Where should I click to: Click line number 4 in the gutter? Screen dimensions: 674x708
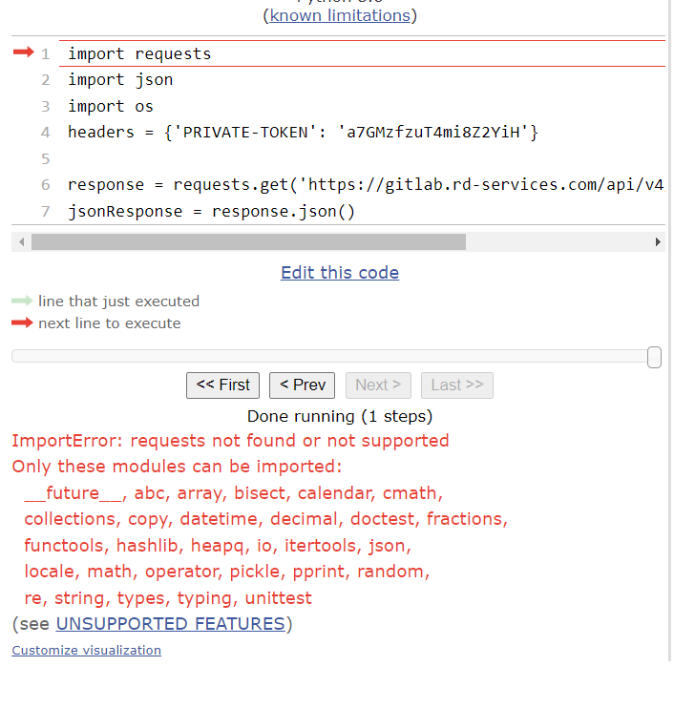pyautogui.click(x=45, y=133)
